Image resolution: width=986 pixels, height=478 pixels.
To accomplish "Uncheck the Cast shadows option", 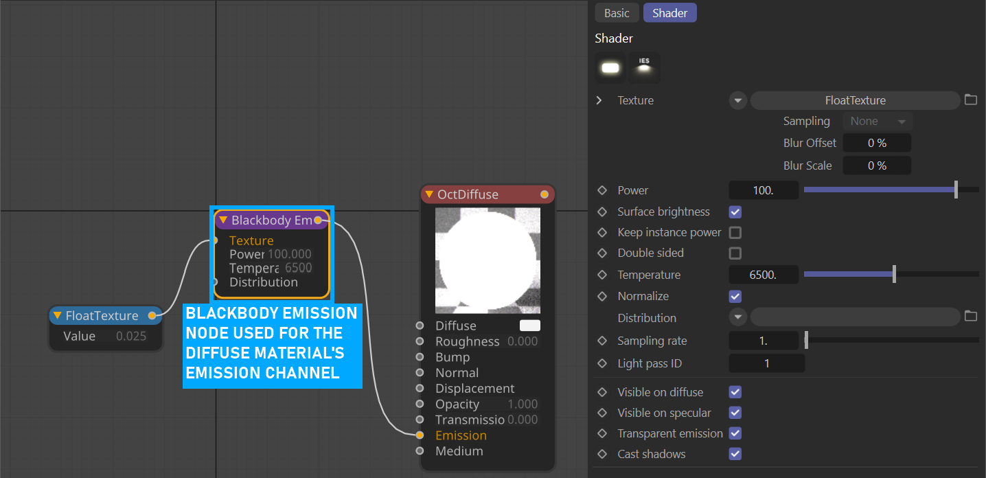I will pyautogui.click(x=735, y=454).
